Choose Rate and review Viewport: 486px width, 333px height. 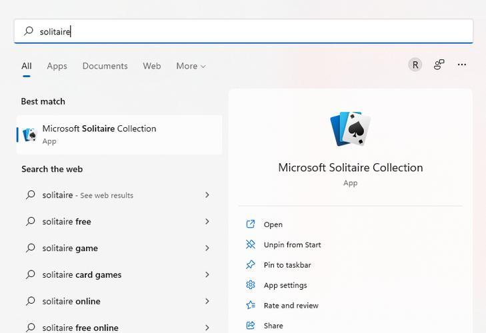(291, 306)
